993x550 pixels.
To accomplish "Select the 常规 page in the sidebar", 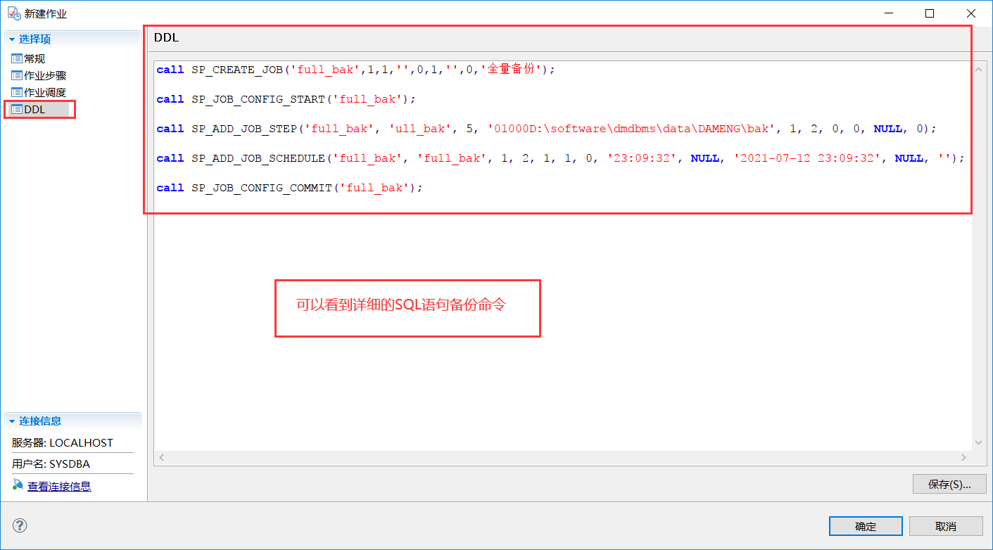I will (x=34, y=58).
